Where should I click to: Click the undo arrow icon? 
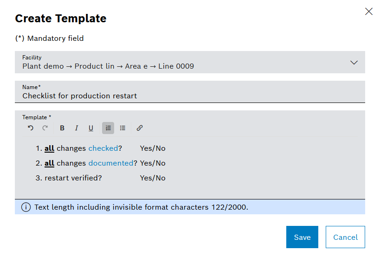[x=31, y=128]
